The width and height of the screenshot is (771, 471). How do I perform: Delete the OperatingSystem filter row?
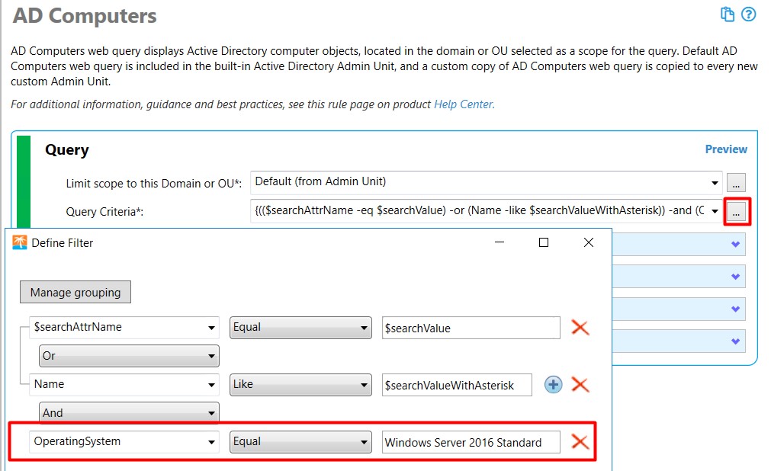pos(580,441)
